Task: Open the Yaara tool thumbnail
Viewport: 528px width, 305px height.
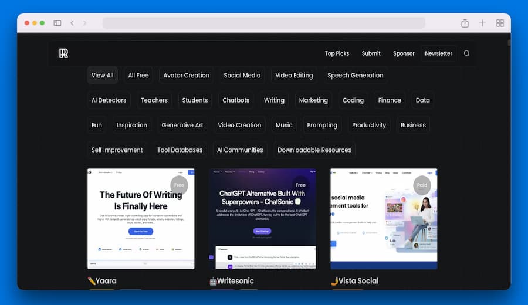Action: point(141,219)
